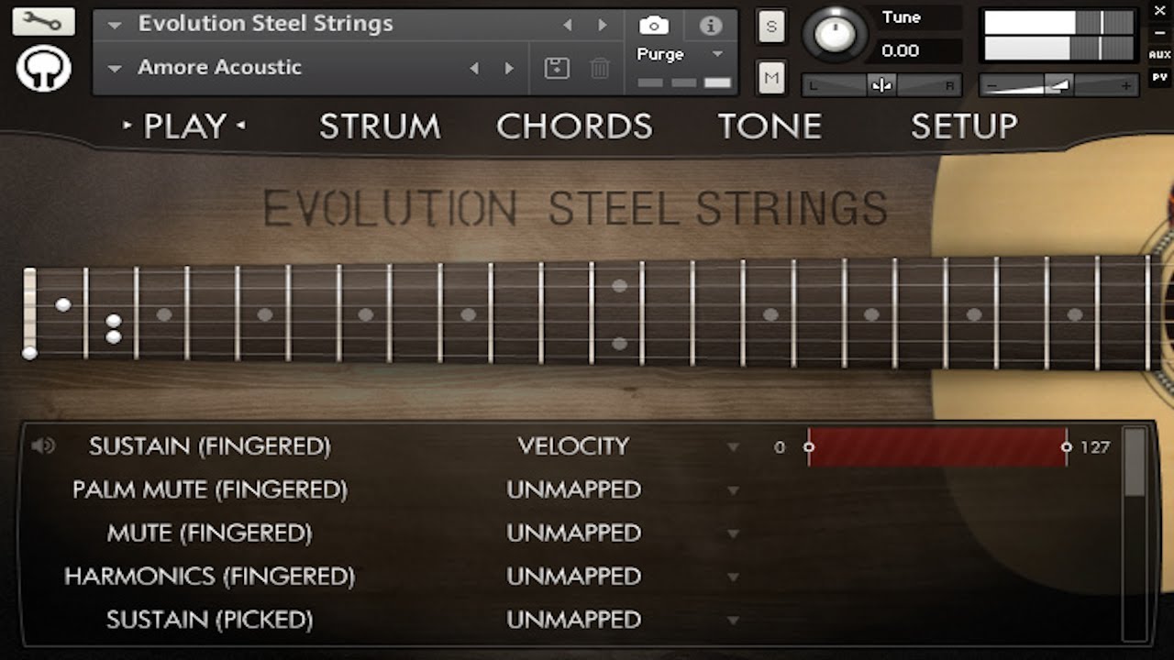
Task: Select the Harmonics (Fingered) articulation
Action: 210,577
